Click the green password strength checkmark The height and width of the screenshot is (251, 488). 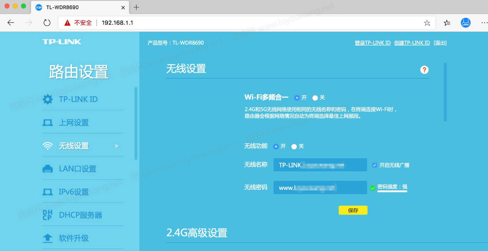tap(373, 188)
